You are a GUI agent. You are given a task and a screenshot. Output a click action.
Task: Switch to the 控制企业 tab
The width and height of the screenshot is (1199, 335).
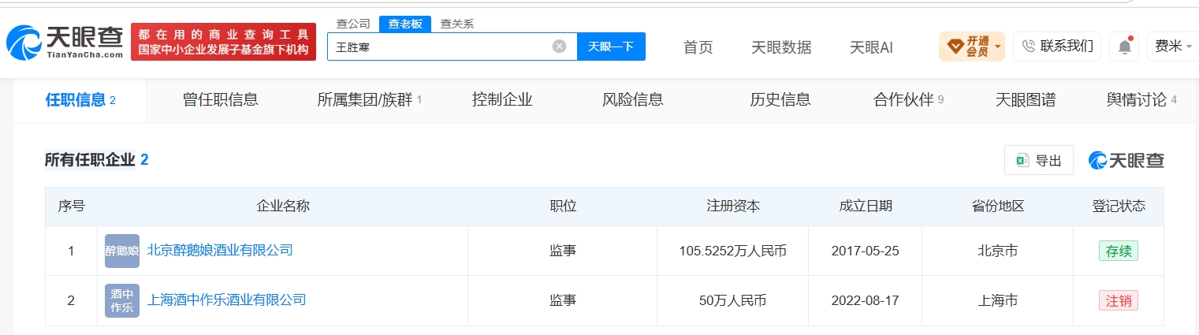point(502,100)
